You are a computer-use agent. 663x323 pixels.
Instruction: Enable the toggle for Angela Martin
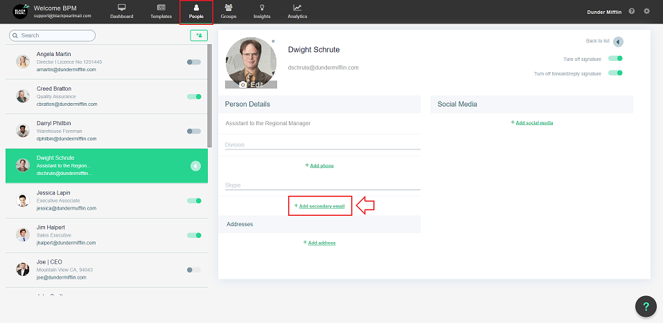pyautogui.click(x=194, y=62)
